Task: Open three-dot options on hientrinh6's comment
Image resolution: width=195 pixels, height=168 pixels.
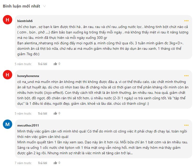Action: click(186, 21)
